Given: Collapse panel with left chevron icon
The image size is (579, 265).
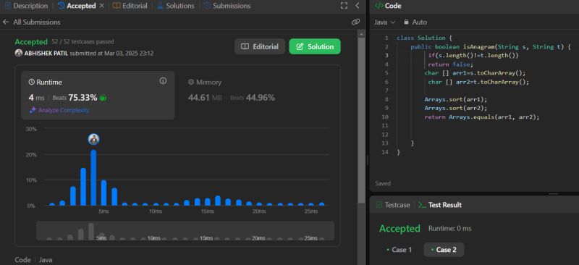Looking at the screenshot, I should point(357,6).
